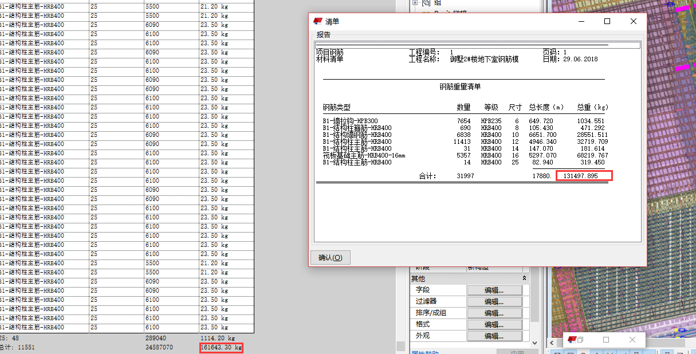The height and width of the screenshot is (354, 696).
Task: Click the 钢筋重量清单 report heading
Action: coord(460,86)
